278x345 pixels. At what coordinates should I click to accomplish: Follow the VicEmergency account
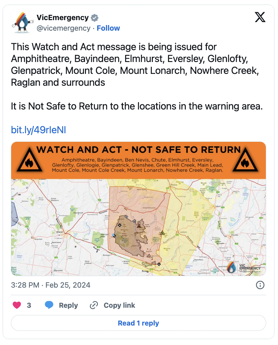tap(108, 28)
